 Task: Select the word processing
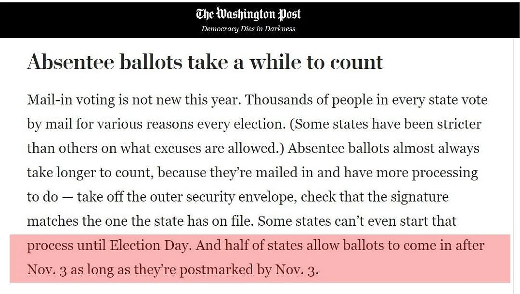(445, 173)
